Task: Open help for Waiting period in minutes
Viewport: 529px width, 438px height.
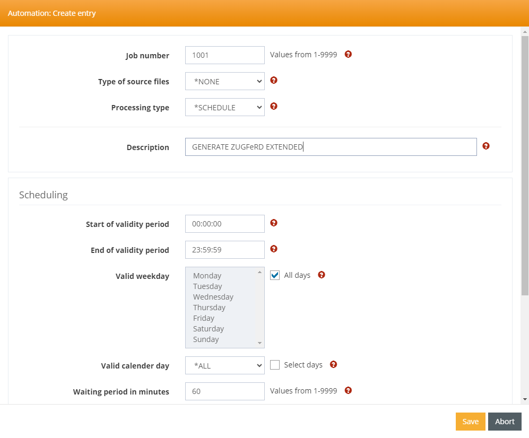Action: point(348,390)
